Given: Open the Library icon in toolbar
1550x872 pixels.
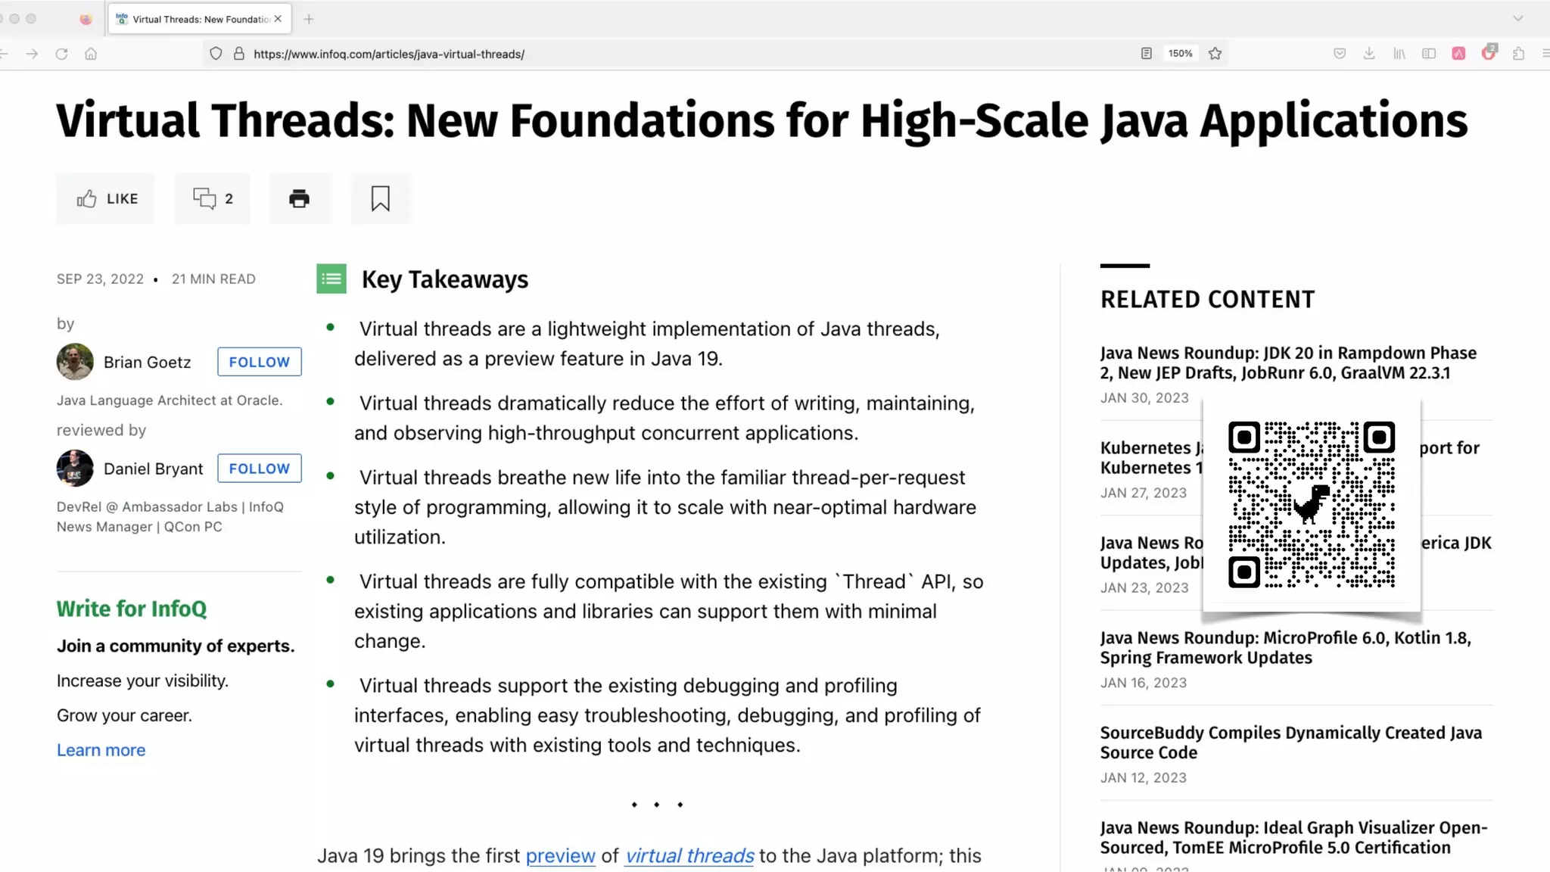Looking at the screenshot, I should [x=1399, y=54].
